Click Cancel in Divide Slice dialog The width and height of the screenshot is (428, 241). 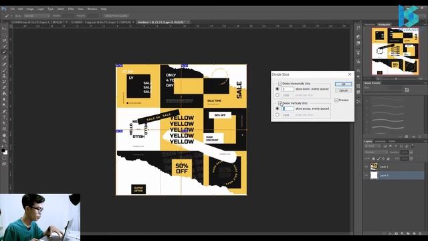[343, 90]
